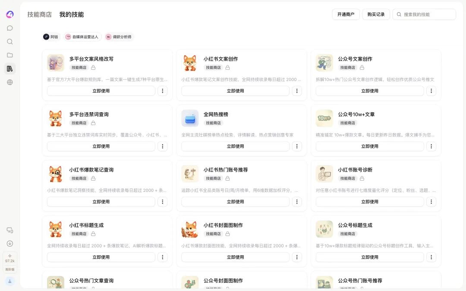The image size is (466, 291).
Task: Click 立即使用 for 小红书文案创作
Action: pyautogui.click(x=236, y=91)
